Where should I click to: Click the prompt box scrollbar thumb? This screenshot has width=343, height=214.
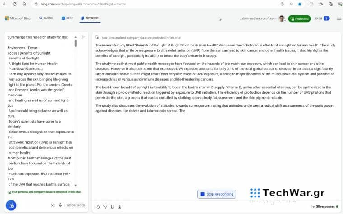pos(76,43)
